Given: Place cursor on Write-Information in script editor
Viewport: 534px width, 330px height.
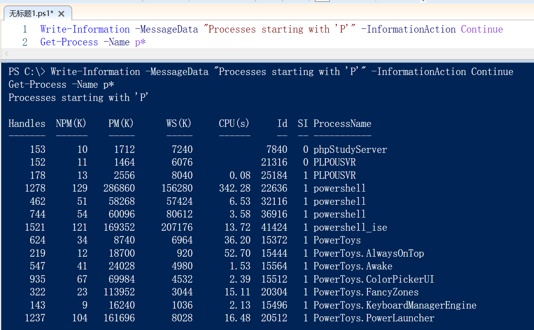Looking at the screenshot, I should pyautogui.click(x=85, y=29).
